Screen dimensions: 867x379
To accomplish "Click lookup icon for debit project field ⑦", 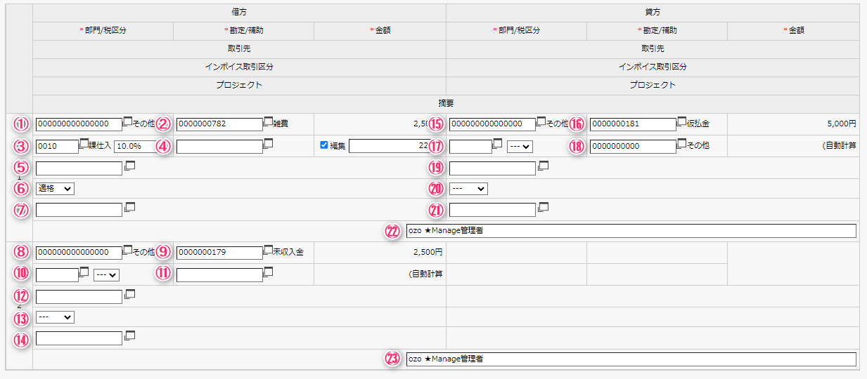I will tap(129, 207).
